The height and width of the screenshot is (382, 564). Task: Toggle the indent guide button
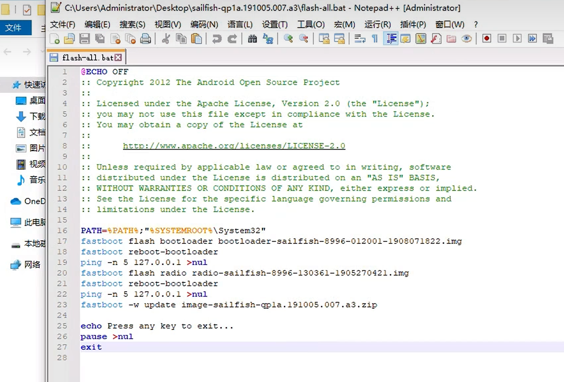tap(391, 39)
